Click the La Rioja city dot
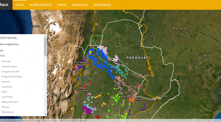This screenshot has height=122, width=221. pyautogui.click(x=62, y=118)
